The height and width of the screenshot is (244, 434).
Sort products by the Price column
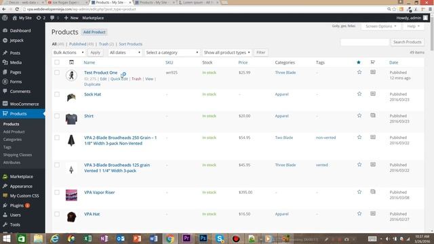coord(243,62)
